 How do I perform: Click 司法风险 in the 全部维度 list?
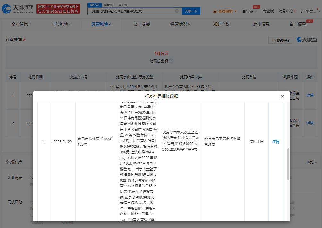pos(15,202)
